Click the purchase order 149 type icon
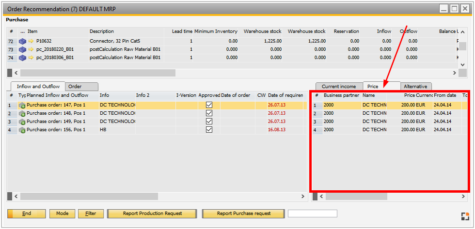The width and height of the screenshot is (475, 229). pyautogui.click(x=22, y=122)
